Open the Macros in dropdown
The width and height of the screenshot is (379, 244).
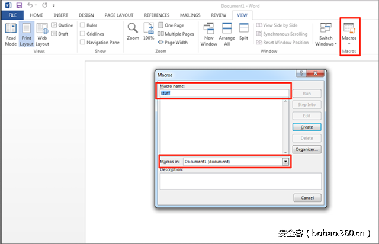click(x=285, y=162)
